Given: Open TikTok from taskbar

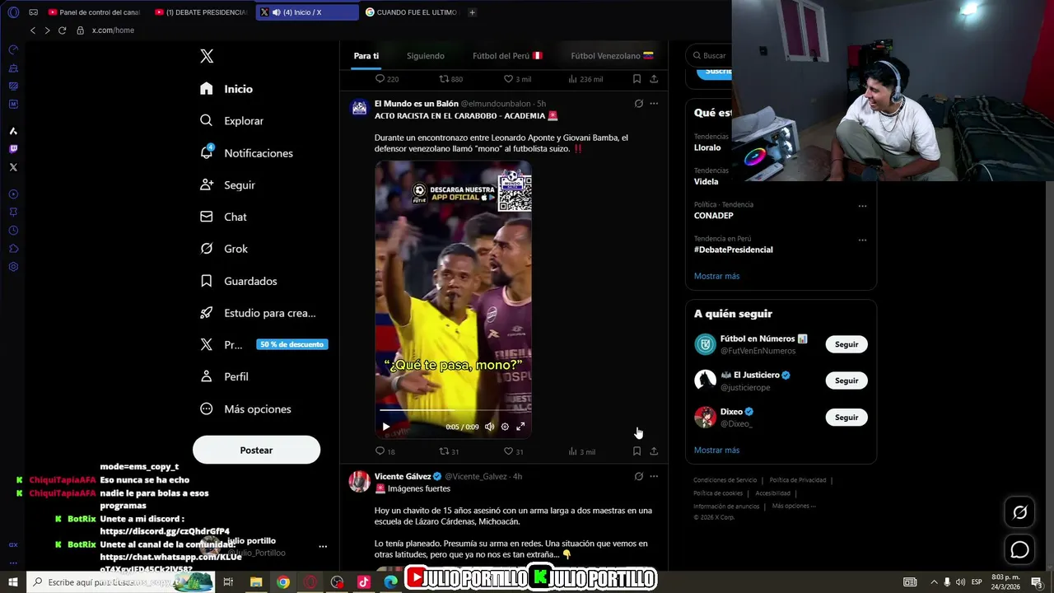Looking at the screenshot, I should click(x=364, y=582).
